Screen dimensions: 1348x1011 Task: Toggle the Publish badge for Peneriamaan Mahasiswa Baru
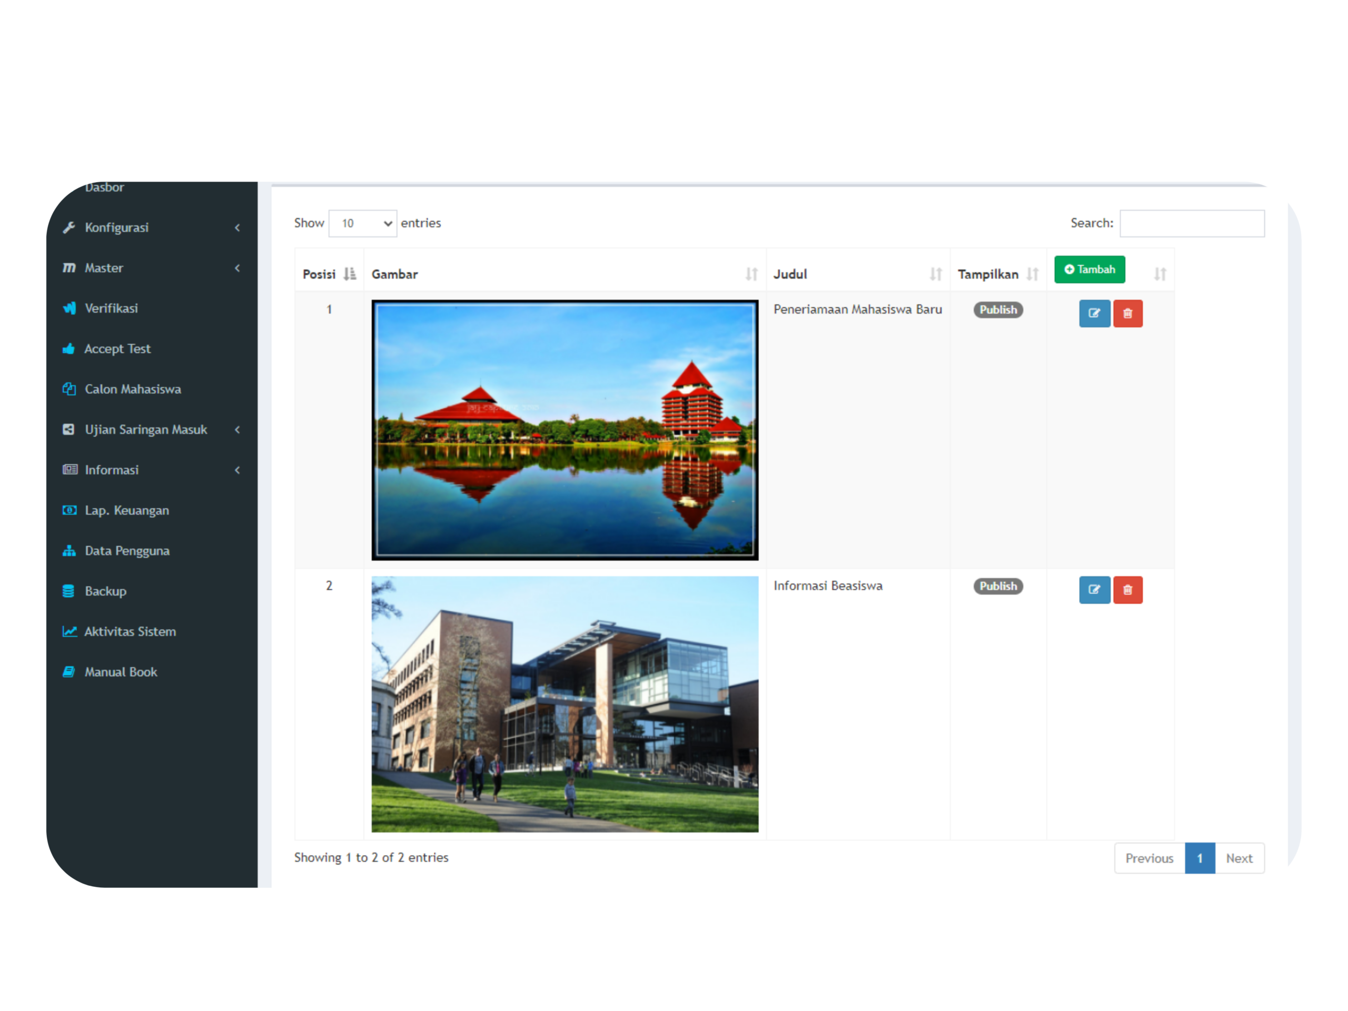998,310
